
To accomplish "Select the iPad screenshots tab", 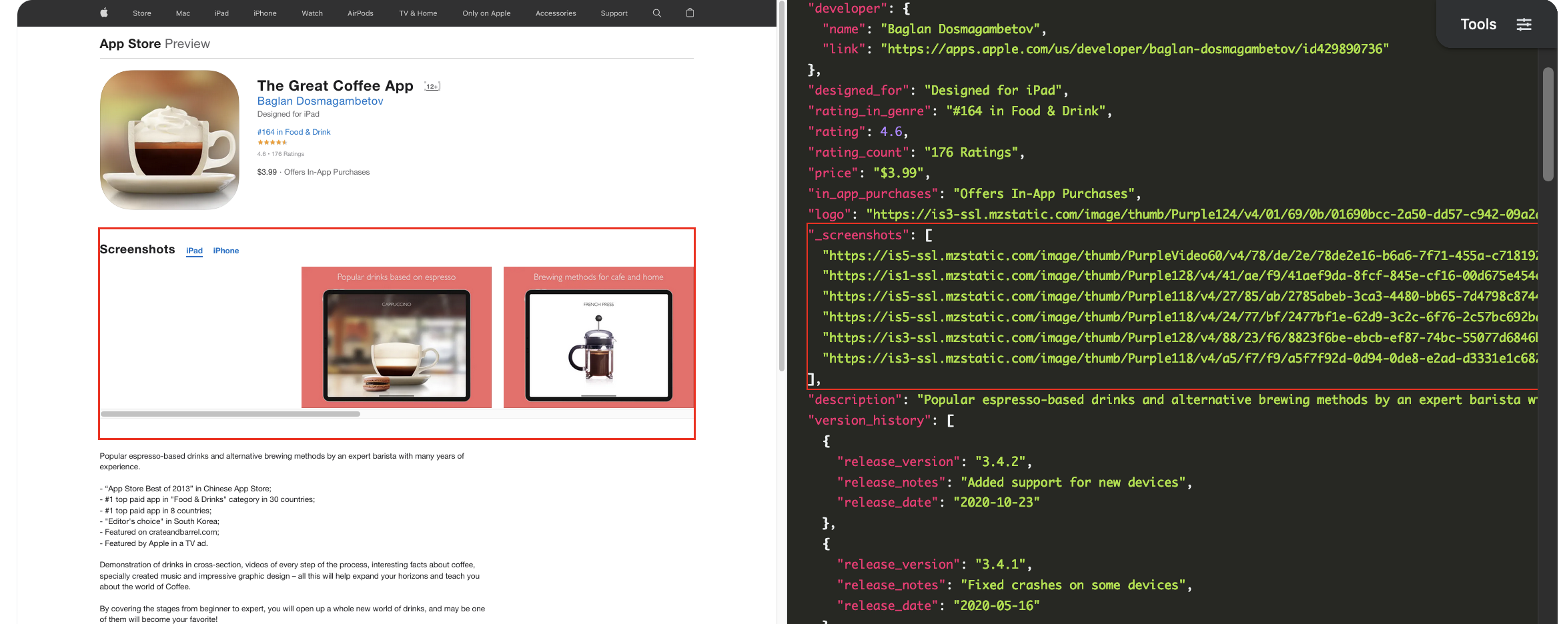I will pos(194,251).
